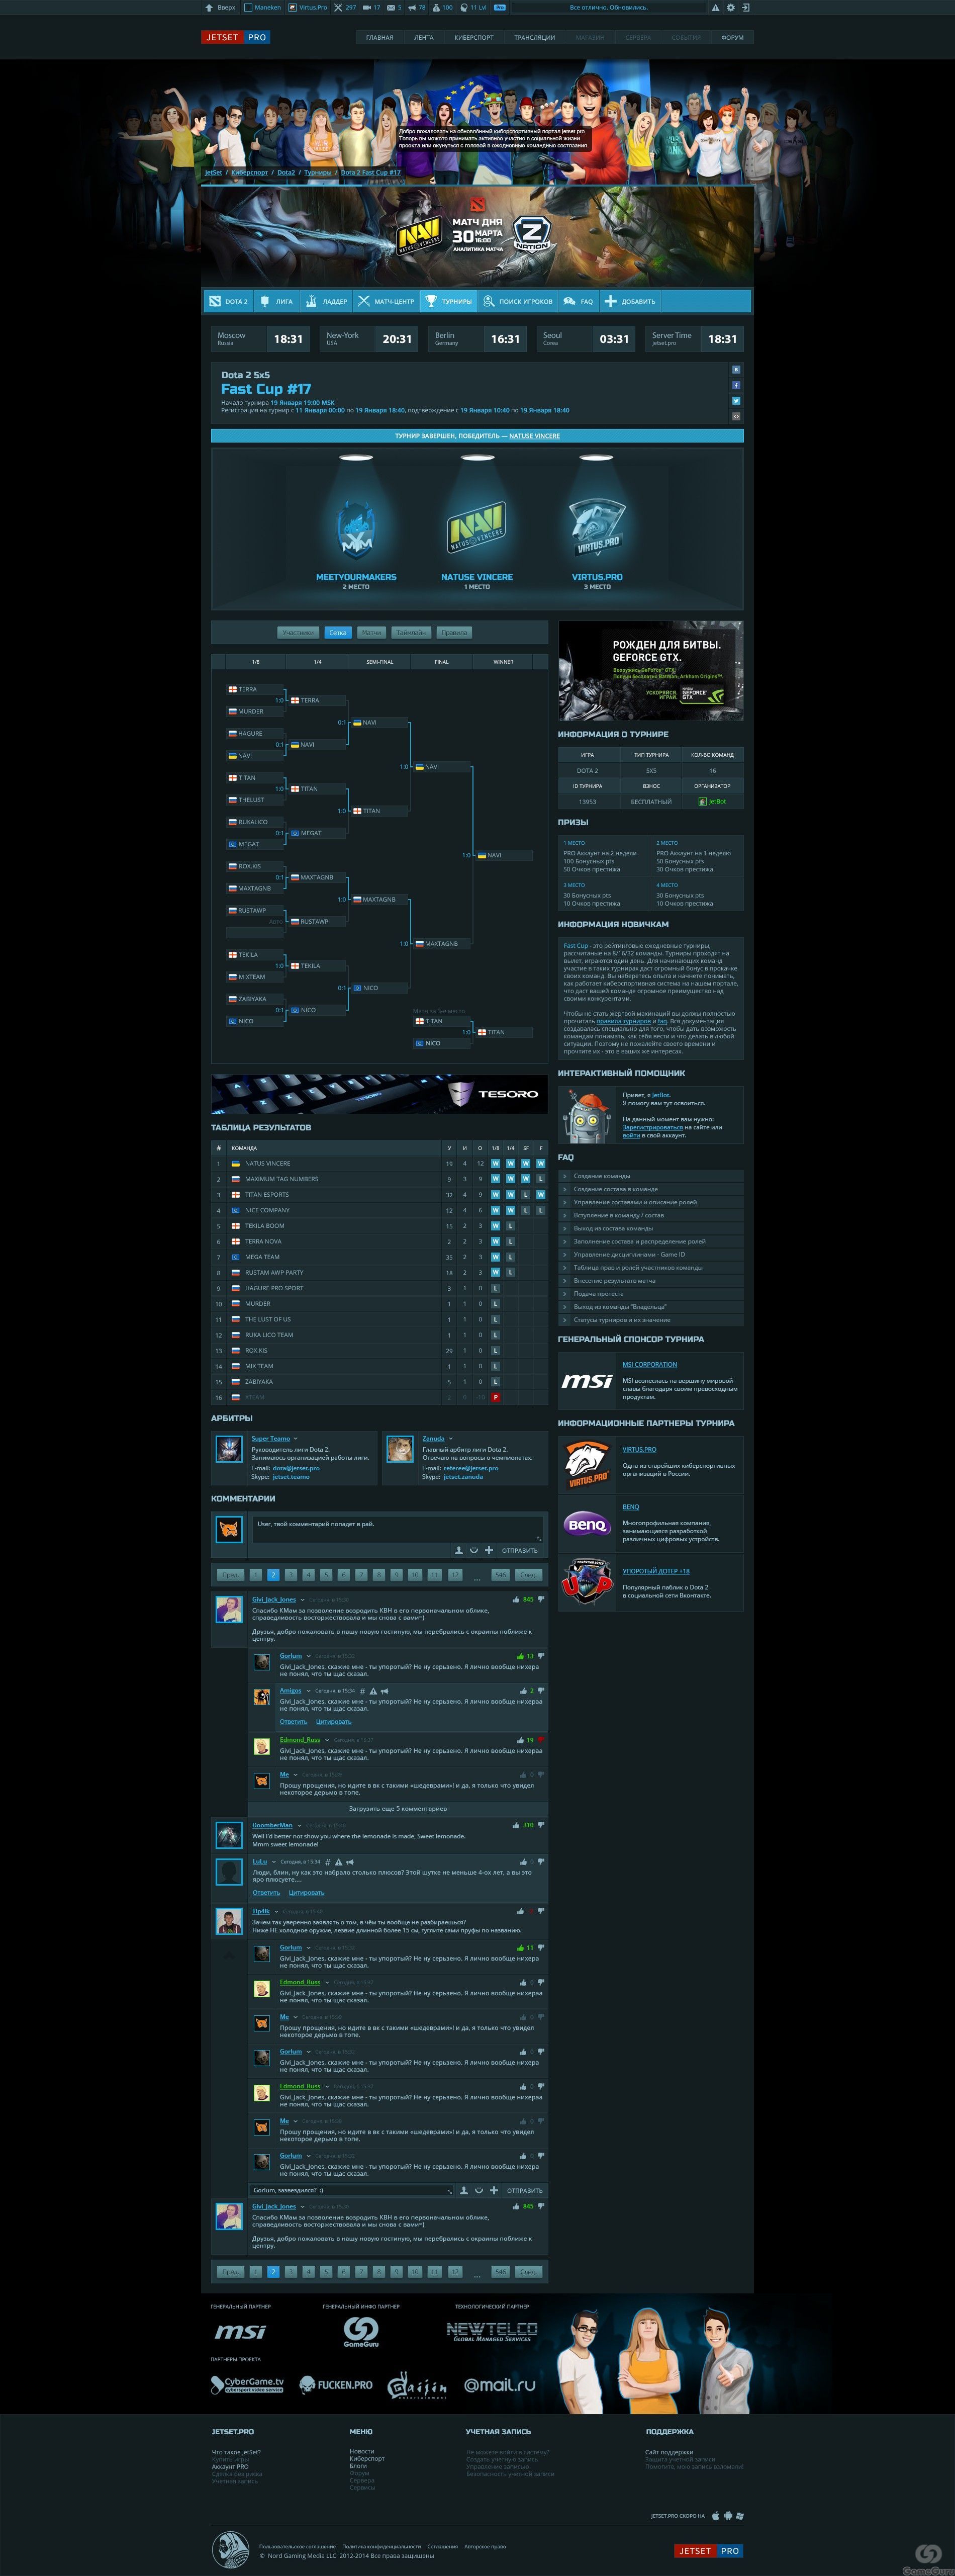The width and height of the screenshot is (955, 2576).
Task: Like DoomberMan comment rated 310
Action: pyautogui.click(x=517, y=1825)
